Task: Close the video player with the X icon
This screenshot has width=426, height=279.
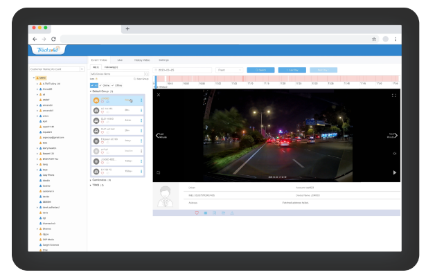Action: (159, 96)
